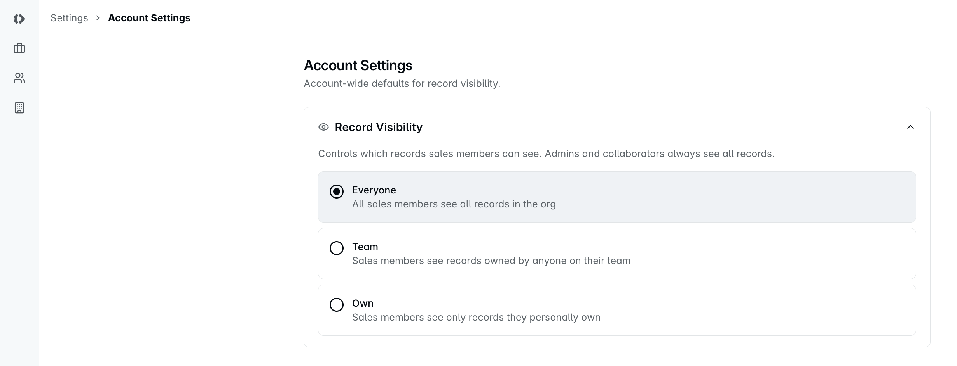
Task: Click the Record Visibility section heading
Action: (x=379, y=127)
